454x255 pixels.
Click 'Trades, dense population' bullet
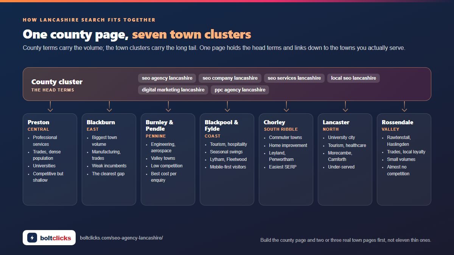(x=47, y=155)
